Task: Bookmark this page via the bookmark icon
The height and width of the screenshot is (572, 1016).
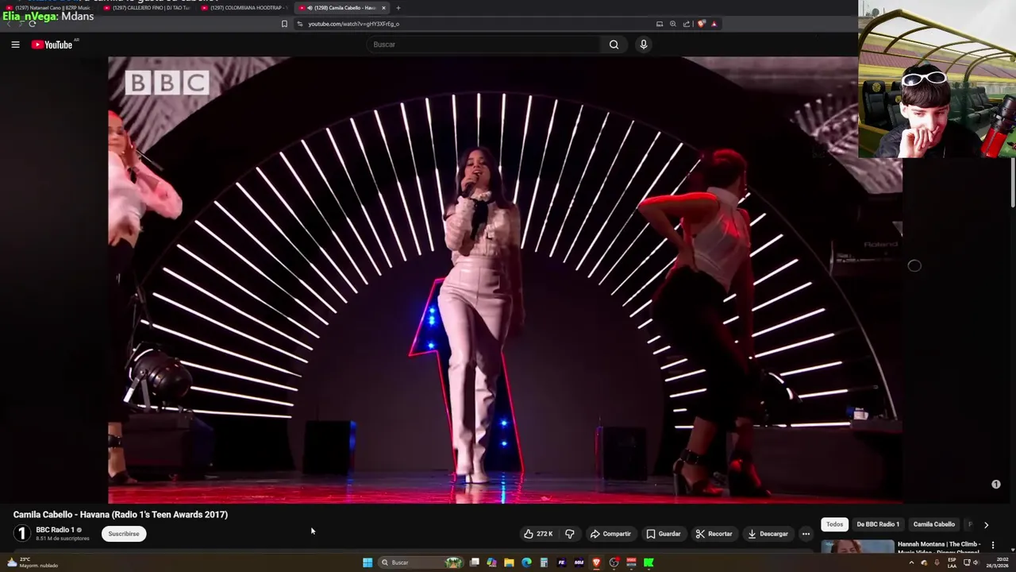Action: 284,24
